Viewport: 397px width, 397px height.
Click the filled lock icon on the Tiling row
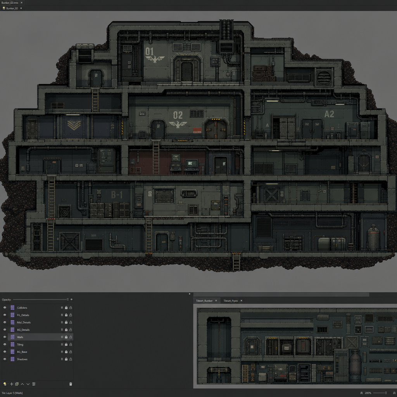[66, 344]
